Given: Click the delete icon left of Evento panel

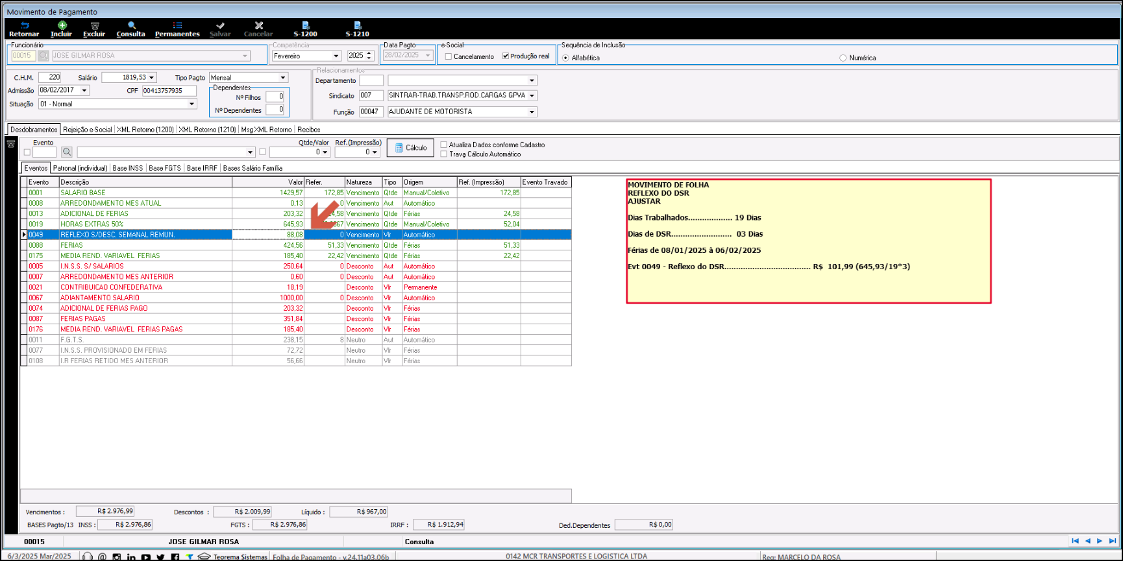Looking at the screenshot, I should 11,144.
